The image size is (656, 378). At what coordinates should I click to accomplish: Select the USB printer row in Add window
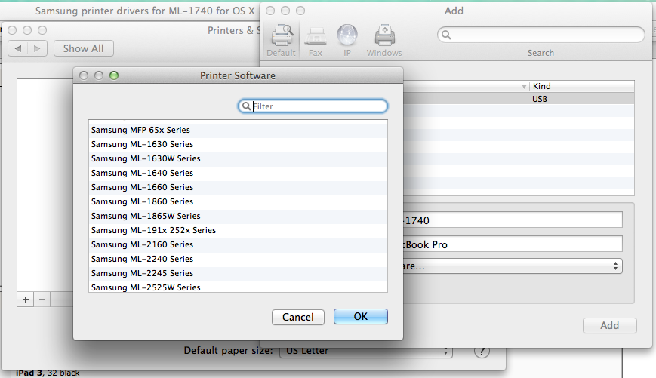[x=519, y=99]
